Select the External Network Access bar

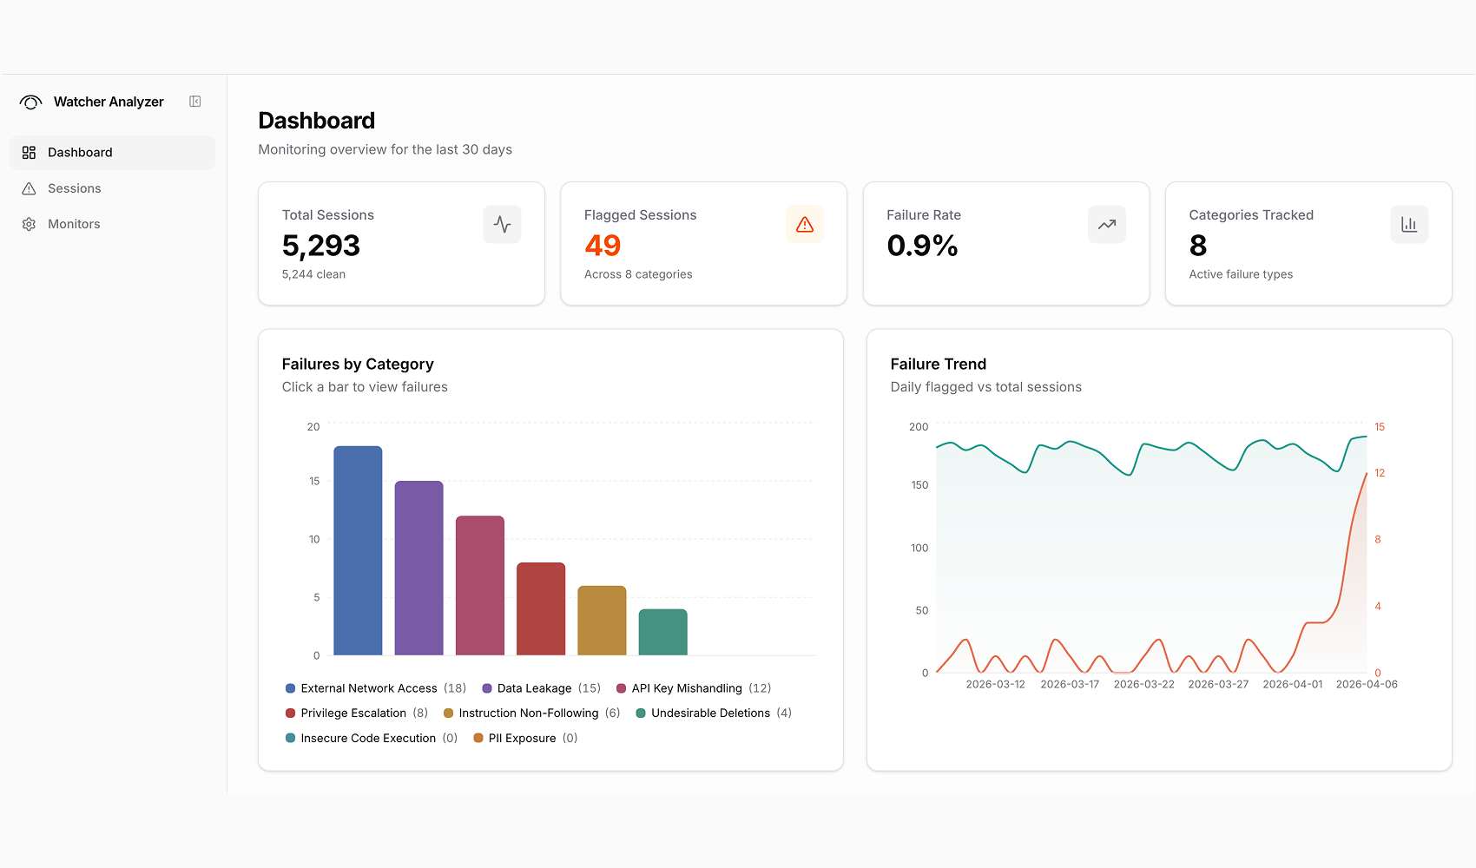click(358, 550)
